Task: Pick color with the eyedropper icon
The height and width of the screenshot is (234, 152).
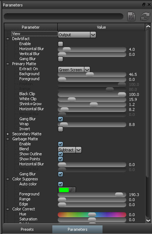Action: click(x=72, y=190)
